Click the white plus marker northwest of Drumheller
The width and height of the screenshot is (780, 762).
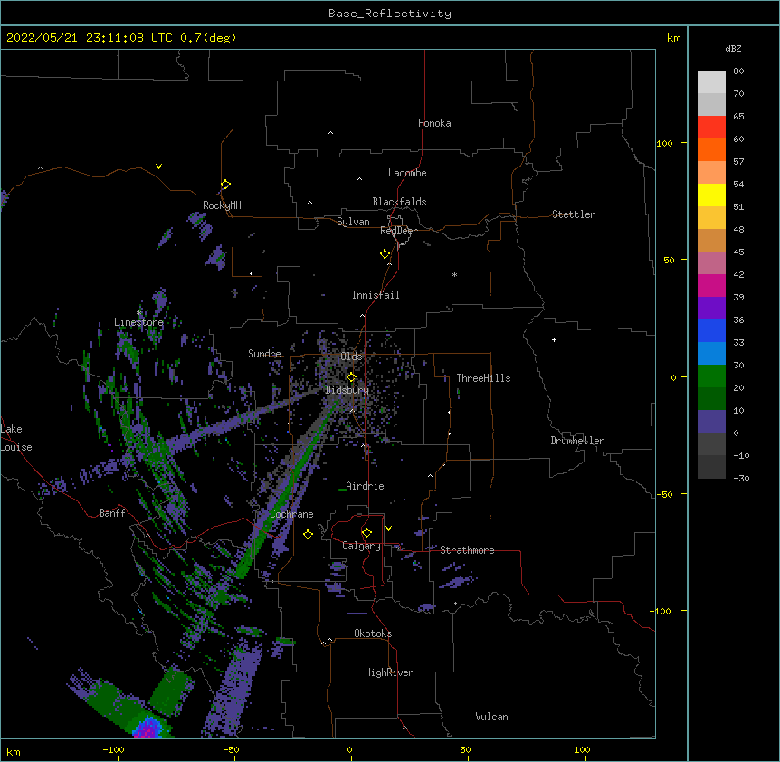pyautogui.click(x=554, y=339)
